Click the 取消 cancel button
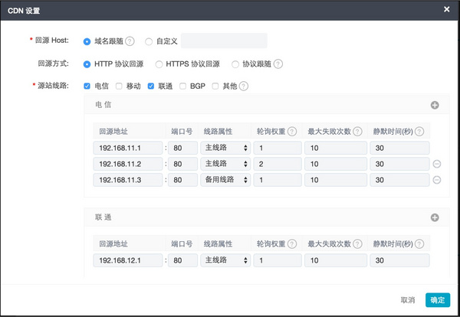The image size is (460, 317). click(407, 299)
